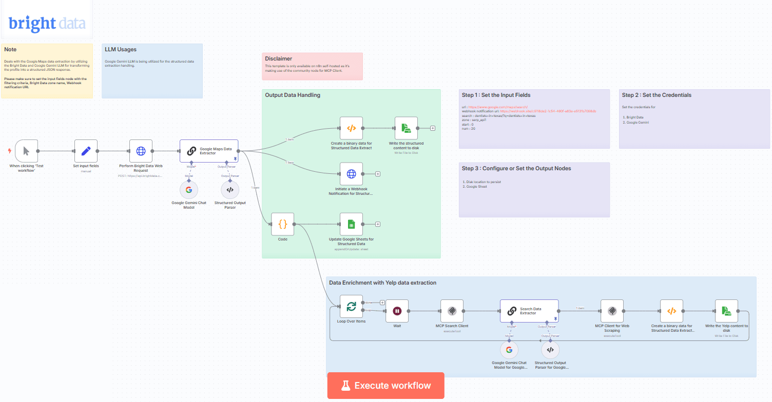The height and width of the screenshot is (402, 772).
Task: Click the Data Enrichment with Yelp data extraction heading
Action: click(382, 283)
